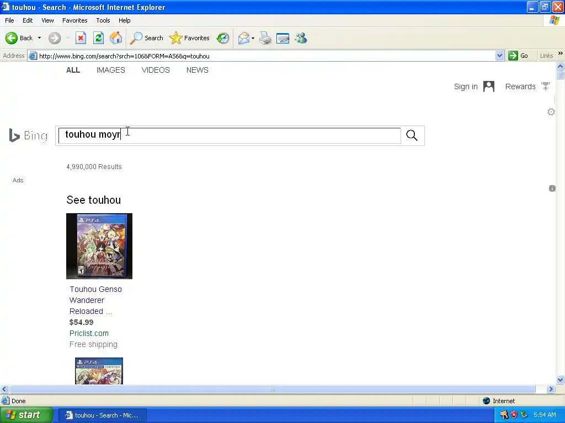
Task: Select the touhou - Search taskbar button
Action: [x=102, y=415]
